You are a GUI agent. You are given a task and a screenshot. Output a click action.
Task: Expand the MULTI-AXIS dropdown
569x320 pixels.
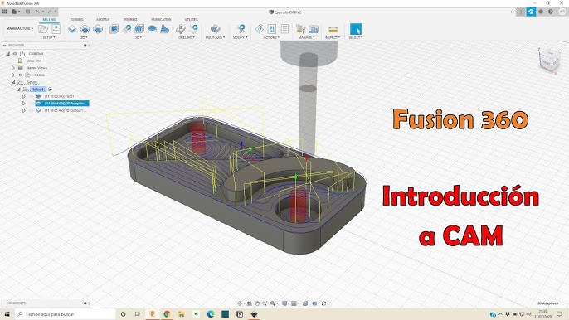click(215, 37)
